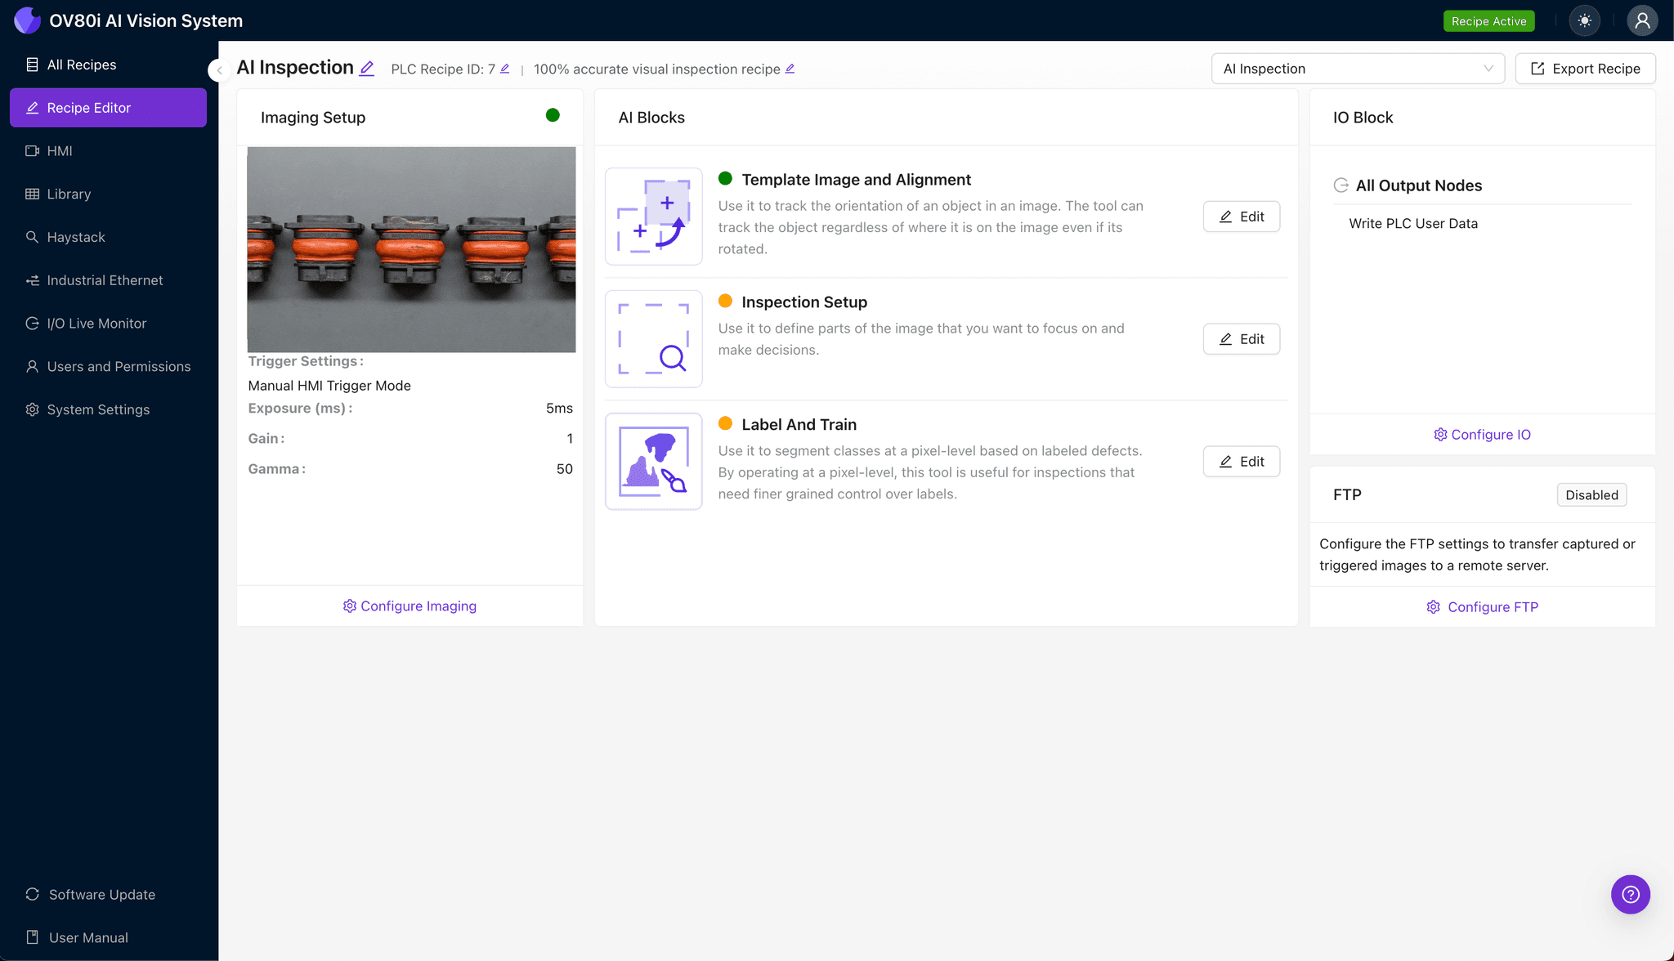
Task: Click the connector preview image thumbnail
Action: [x=411, y=249]
